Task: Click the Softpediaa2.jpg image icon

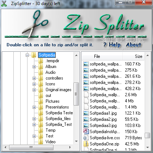Action: (86, 119)
